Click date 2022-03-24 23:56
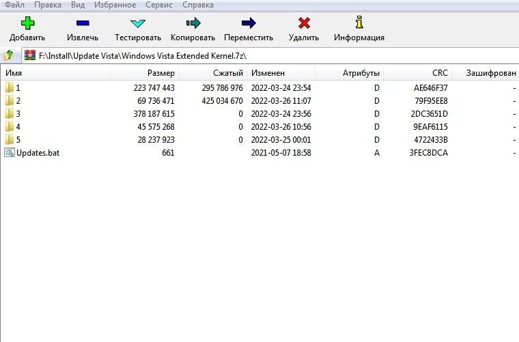This screenshot has height=342, width=519. point(281,114)
